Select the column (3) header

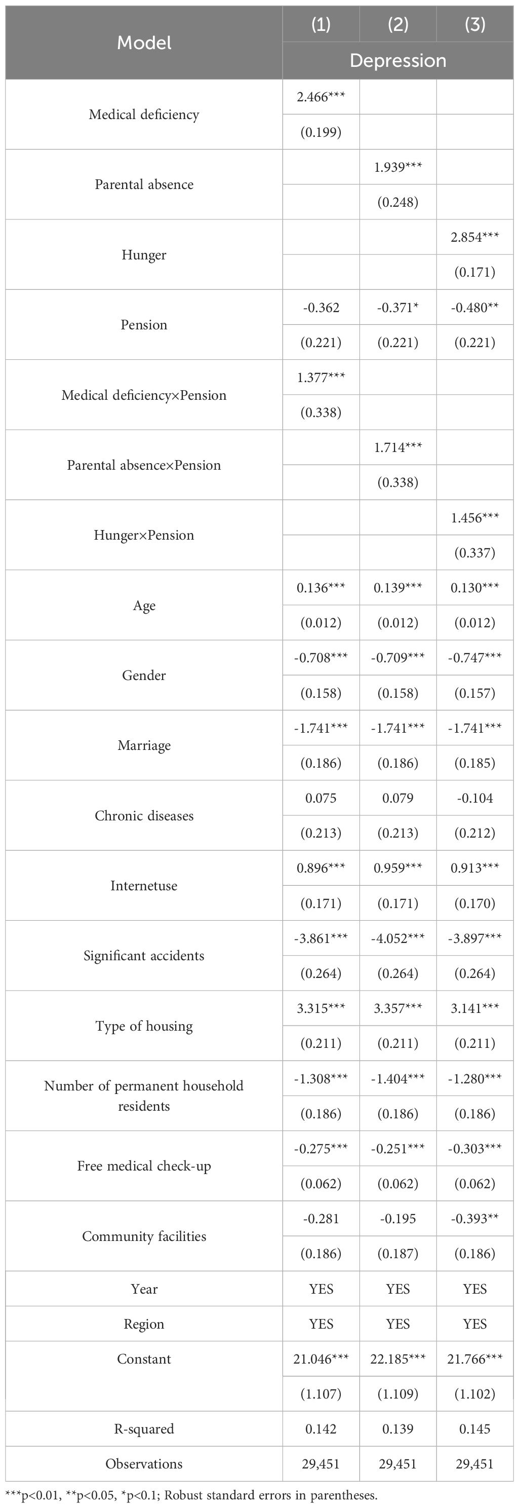(x=474, y=25)
